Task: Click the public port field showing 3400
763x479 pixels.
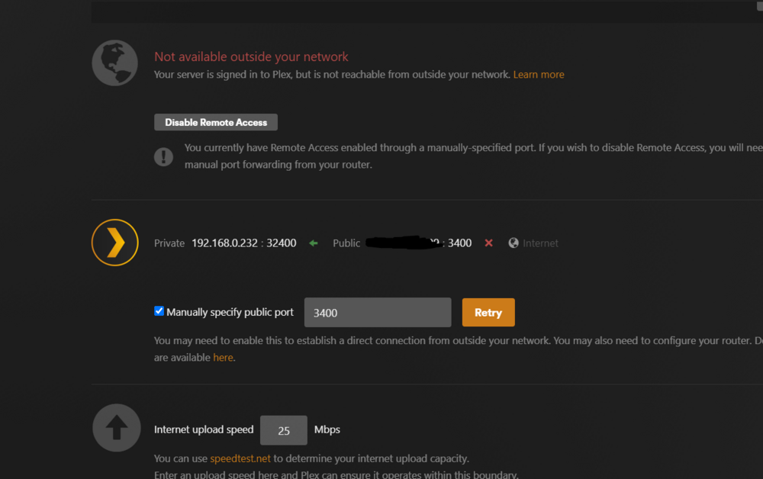Action: point(378,312)
